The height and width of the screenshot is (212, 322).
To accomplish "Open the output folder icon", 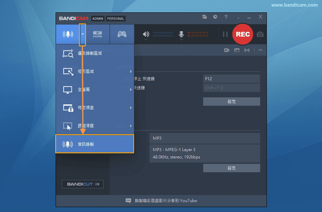I will (x=205, y=17).
